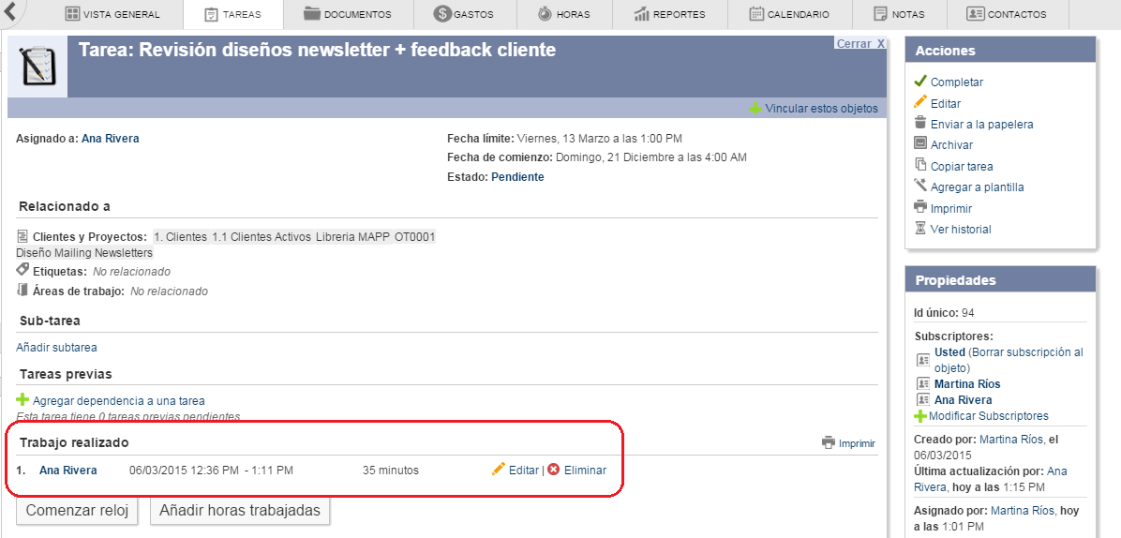Click the Archivar box icon
Viewport: 1121px width, 538px height.
click(920, 143)
